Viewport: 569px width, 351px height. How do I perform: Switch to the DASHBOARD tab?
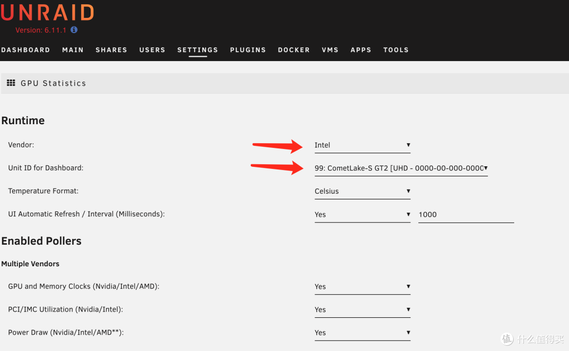(26, 49)
